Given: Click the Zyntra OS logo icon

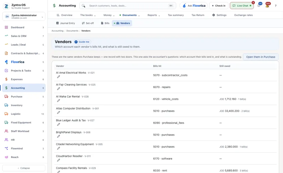Looking at the screenshot, I should pos(6,6).
